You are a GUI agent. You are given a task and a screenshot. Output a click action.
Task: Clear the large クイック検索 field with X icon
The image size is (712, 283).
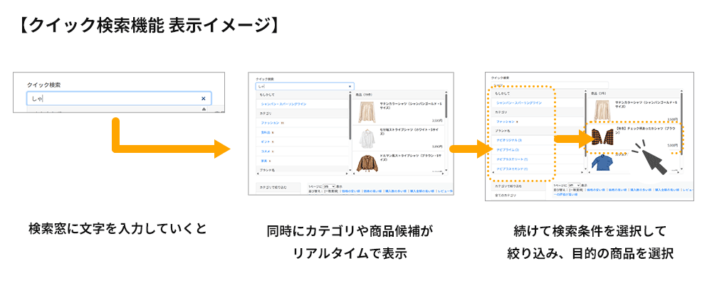pyautogui.click(x=204, y=98)
